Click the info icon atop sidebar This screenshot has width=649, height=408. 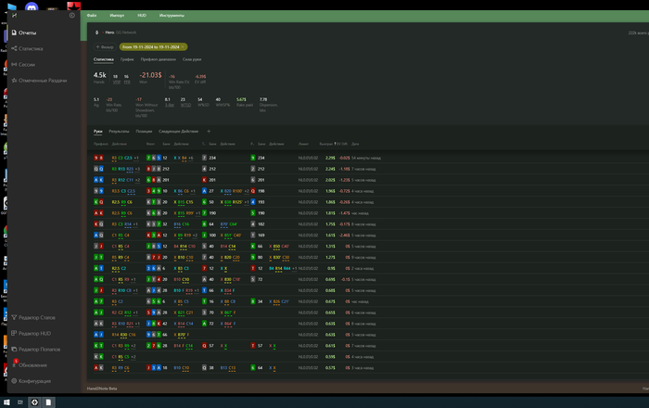[x=72, y=15]
